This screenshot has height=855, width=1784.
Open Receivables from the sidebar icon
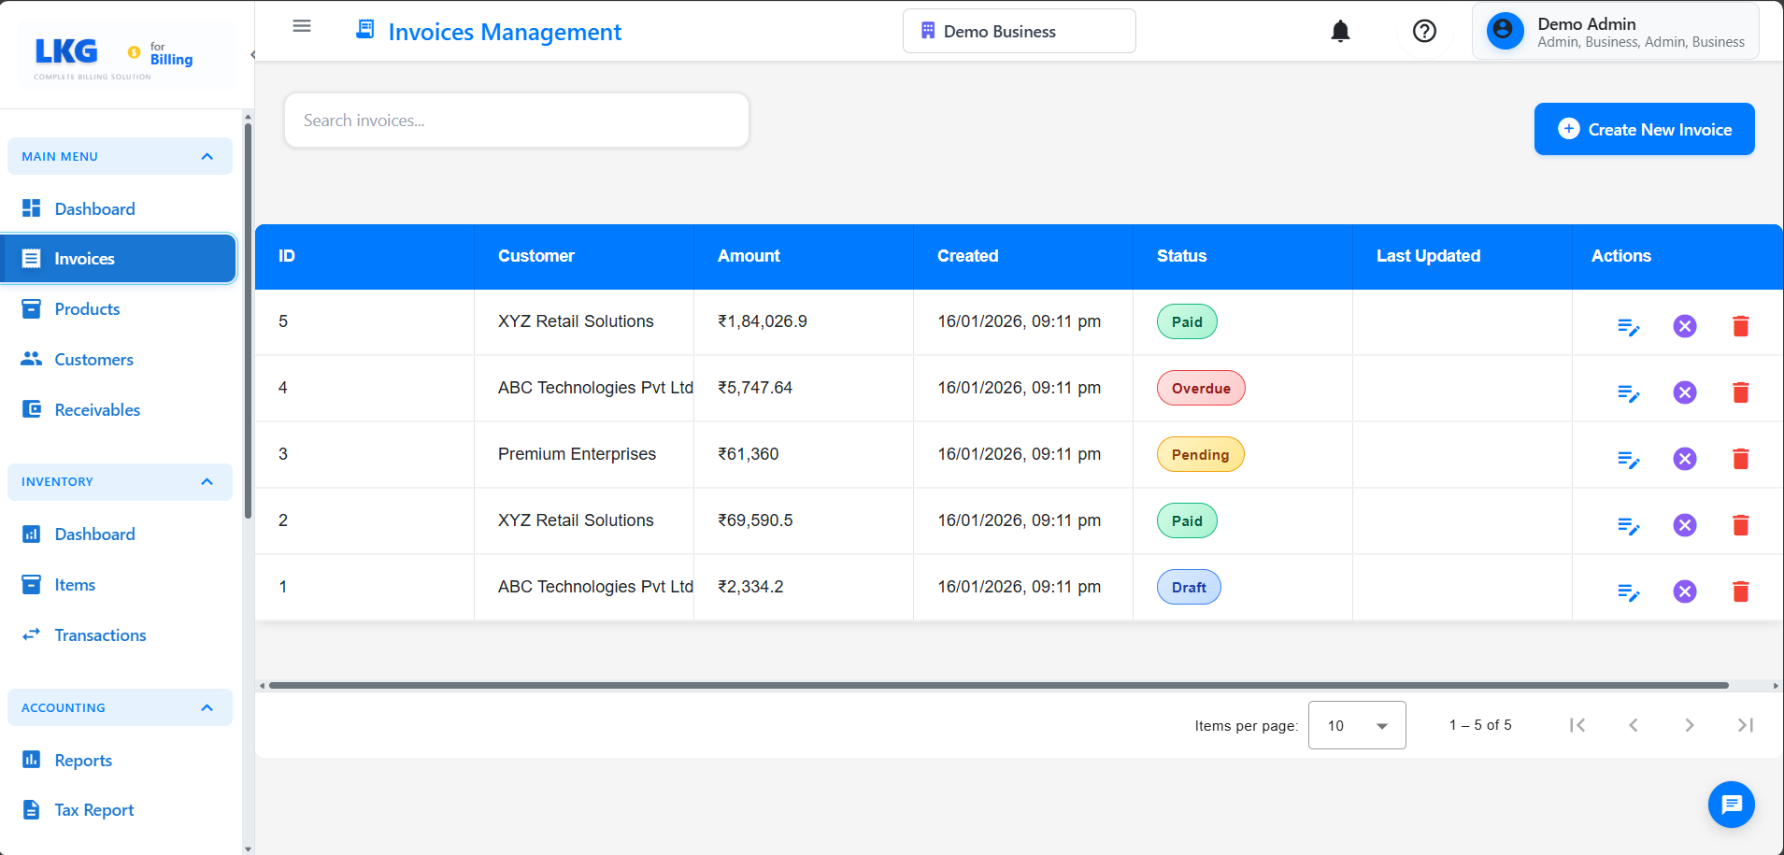(31, 409)
